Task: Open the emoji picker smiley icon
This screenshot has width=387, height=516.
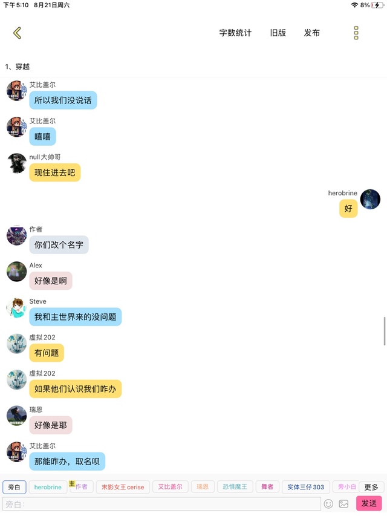Action: [328, 504]
